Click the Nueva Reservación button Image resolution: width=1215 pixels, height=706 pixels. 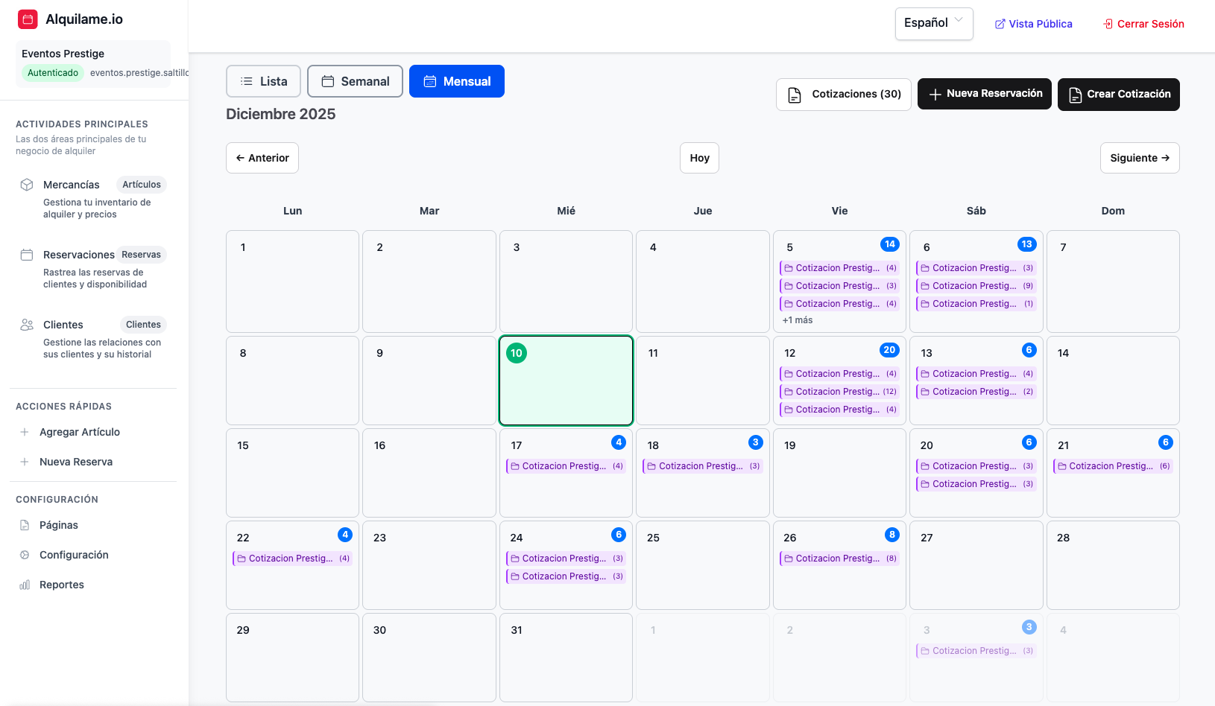click(985, 94)
